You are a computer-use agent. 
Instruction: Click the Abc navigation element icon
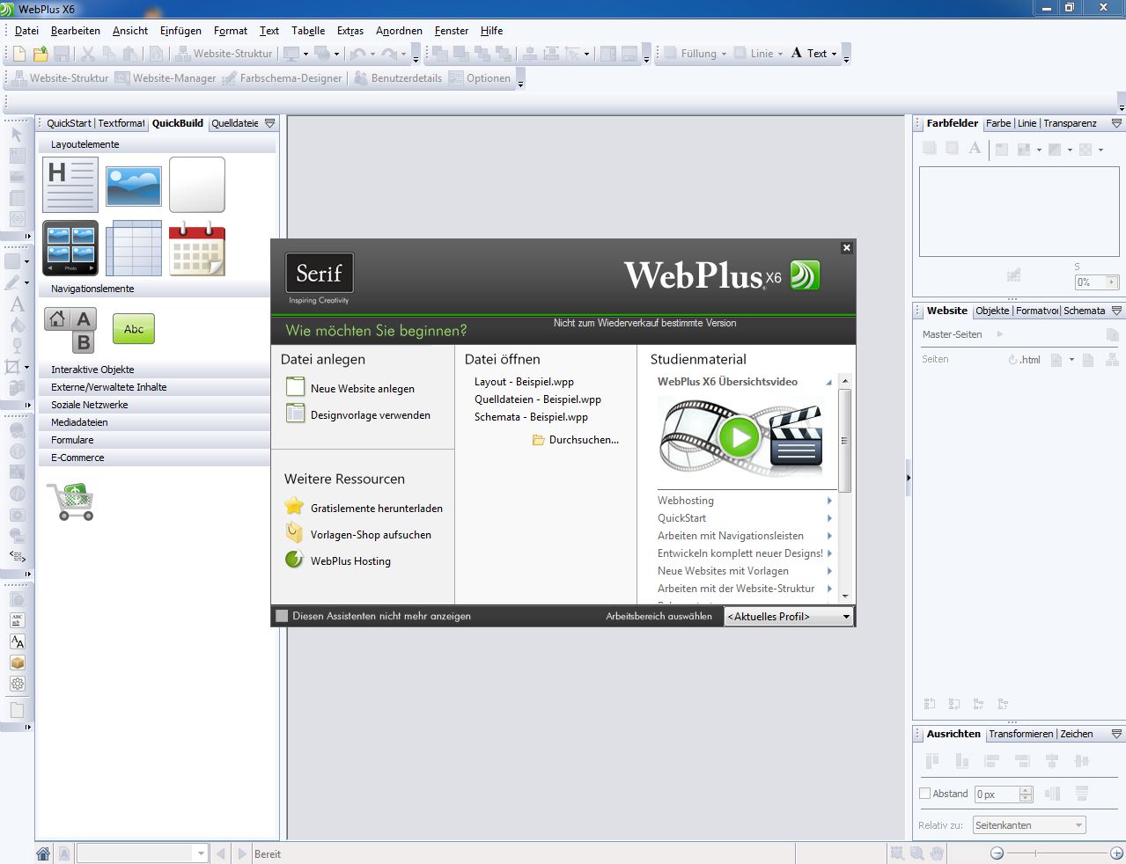pos(133,328)
